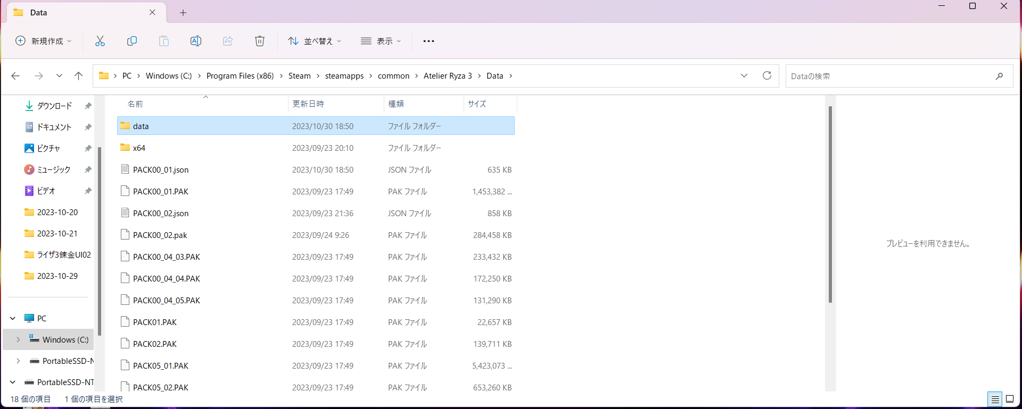1022x409 pixels.
Task: Switch to details view in status bar
Action: (995, 399)
